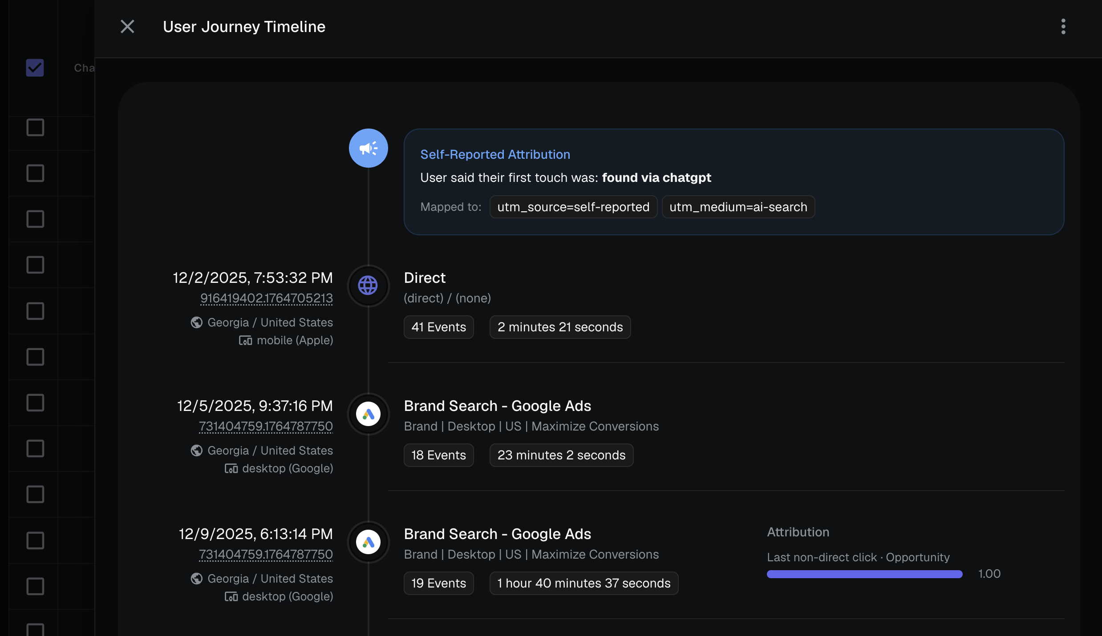The width and height of the screenshot is (1102, 636).
Task: Click the 23 minutes 2 seconds badge
Action: [x=561, y=455]
